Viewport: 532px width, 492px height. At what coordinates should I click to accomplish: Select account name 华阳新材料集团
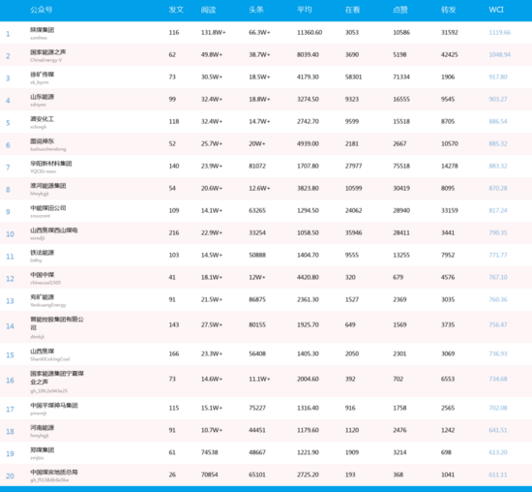[x=51, y=164]
